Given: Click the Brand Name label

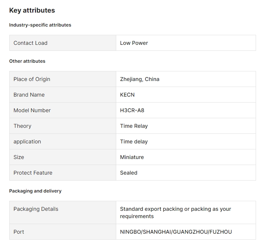Looking at the screenshot, I should (x=29, y=95).
